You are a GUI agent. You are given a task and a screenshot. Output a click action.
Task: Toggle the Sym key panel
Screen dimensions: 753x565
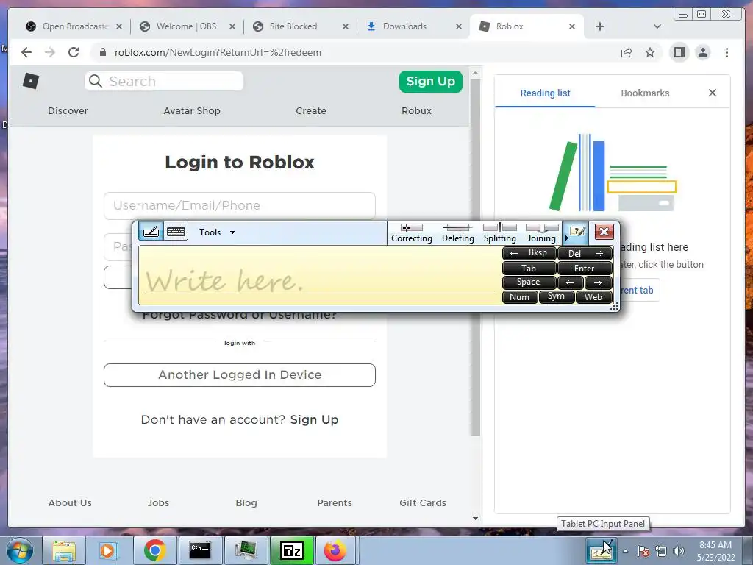[557, 297]
